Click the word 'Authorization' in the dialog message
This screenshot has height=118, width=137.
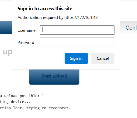30,18
